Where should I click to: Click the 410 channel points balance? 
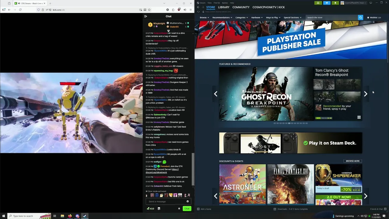click(x=150, y=209)
